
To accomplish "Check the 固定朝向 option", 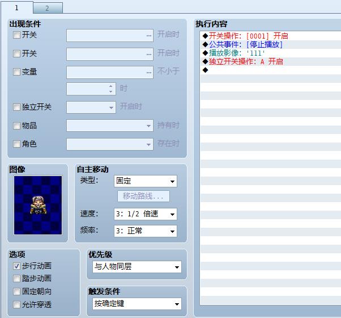I will click(16, 291).
